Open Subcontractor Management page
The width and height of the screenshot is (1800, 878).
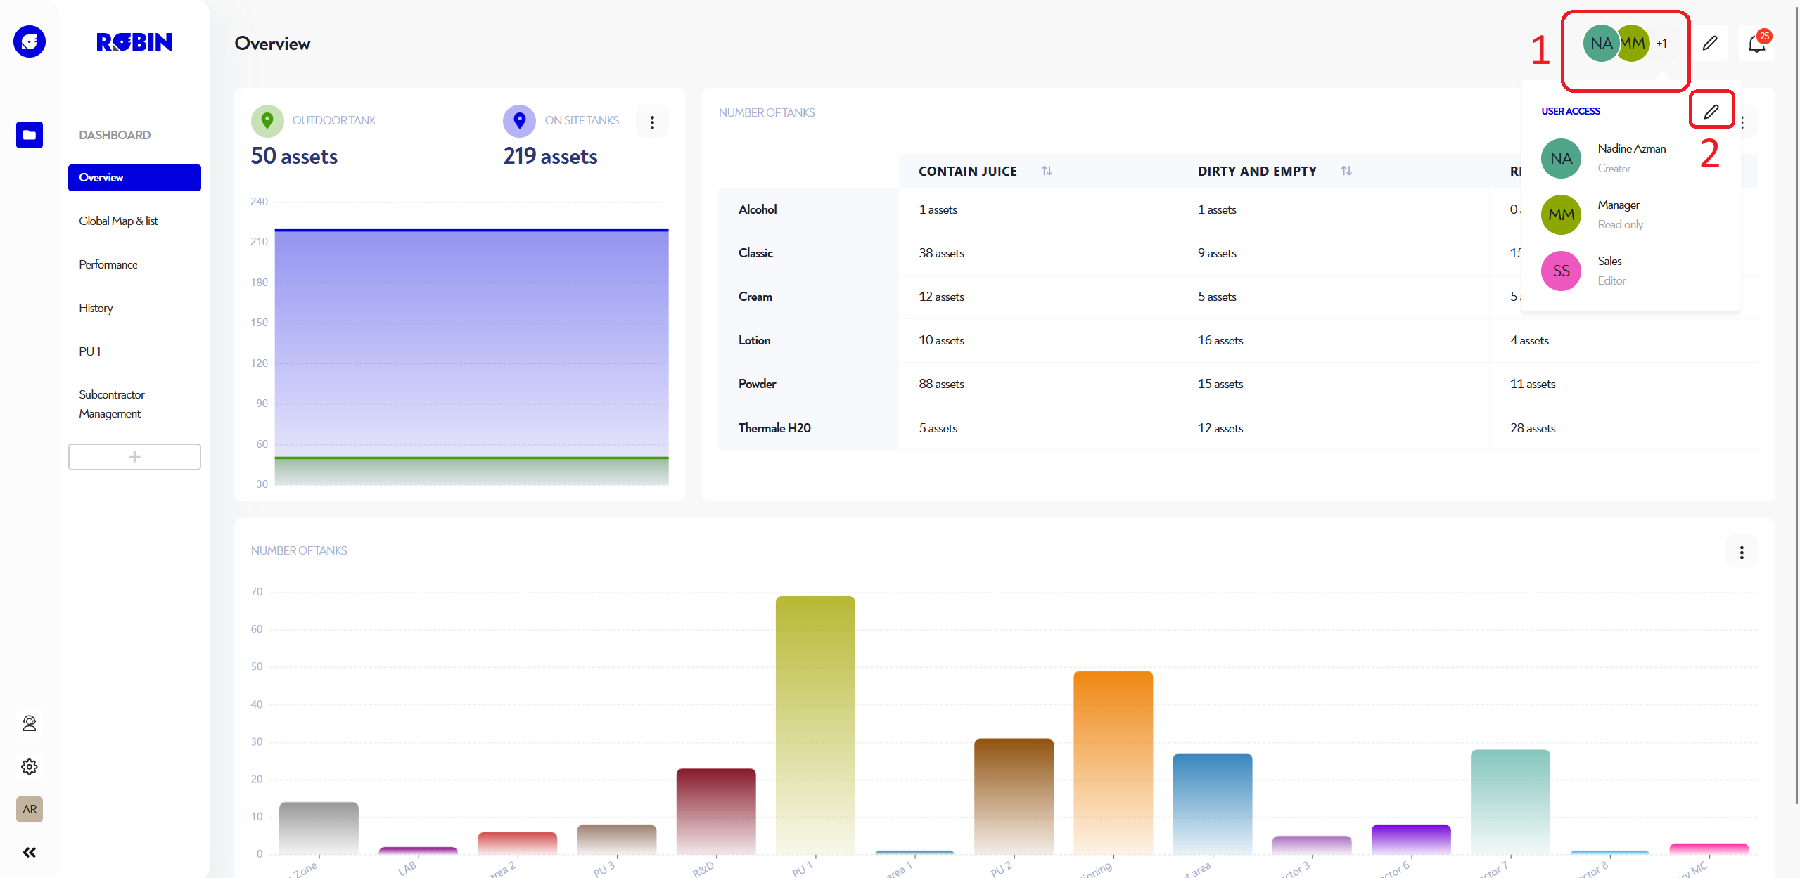(x=112, y=404)
